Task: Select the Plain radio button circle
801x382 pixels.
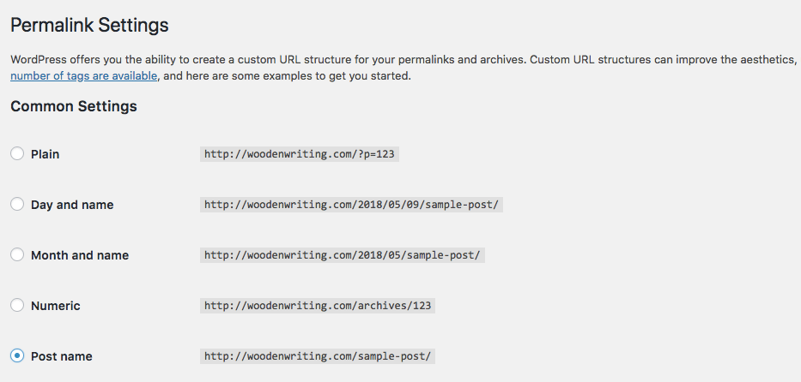Action: coord(17,154)
